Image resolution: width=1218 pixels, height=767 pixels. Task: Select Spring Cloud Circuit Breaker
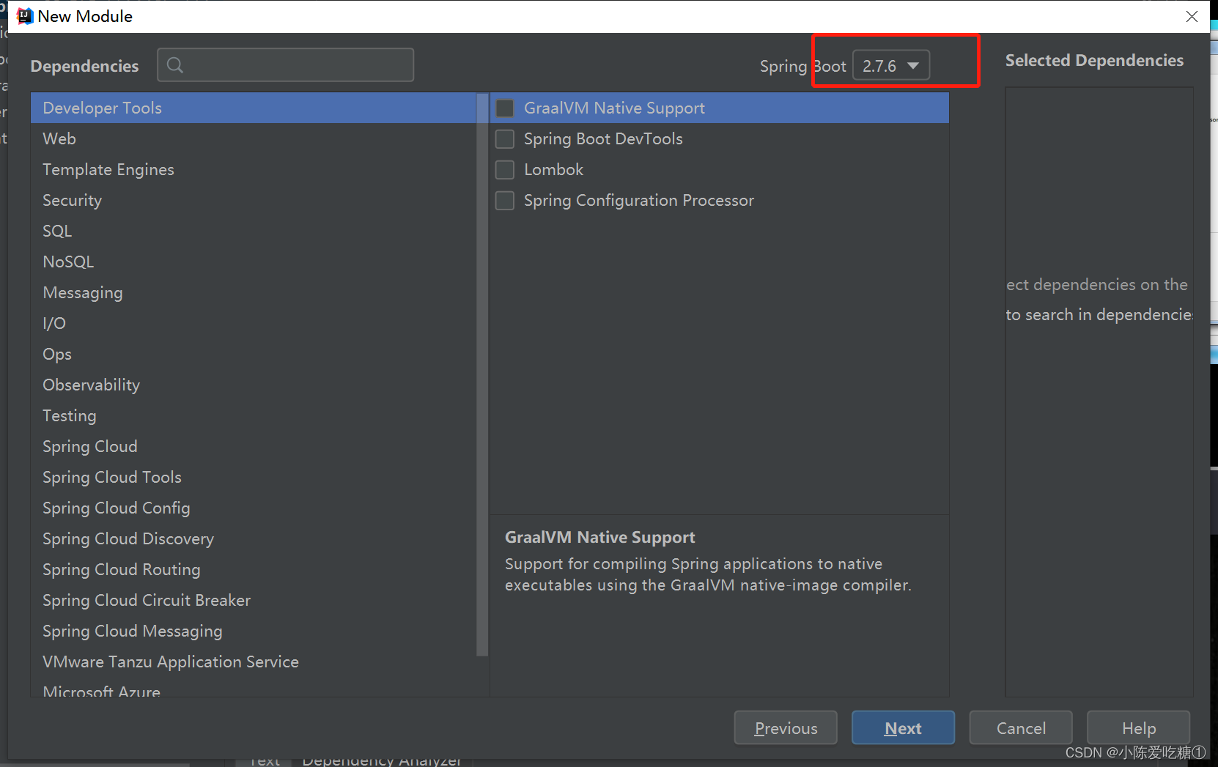tap(254, 600)
